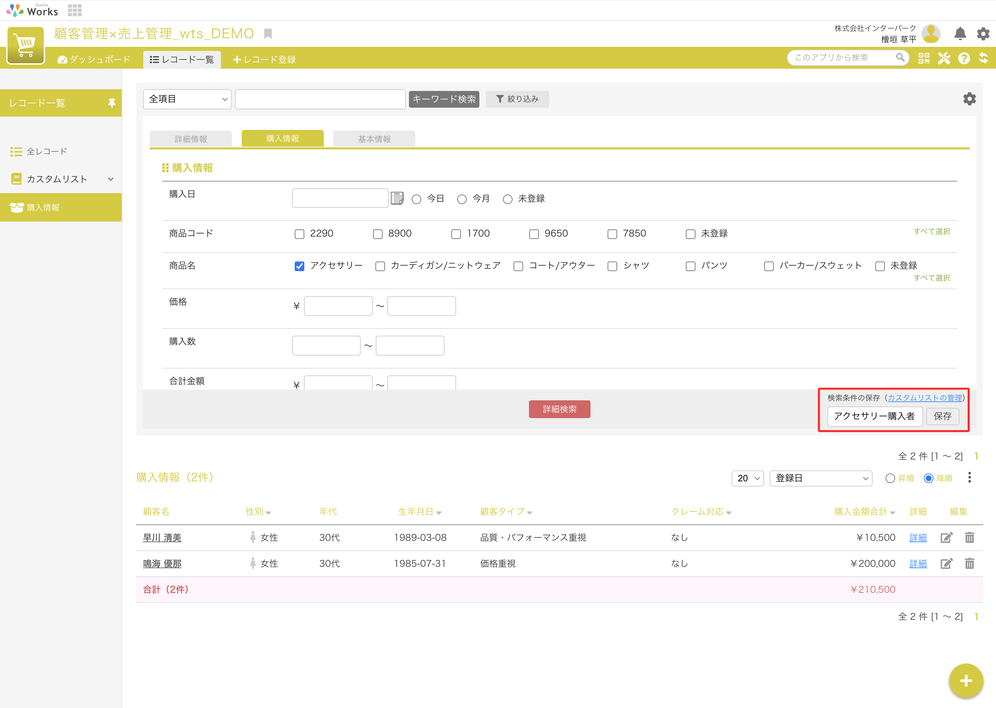Screen dimensions: 996x708
Task: Click 保存 to save search condition
Action: click(x=942, y=416)
